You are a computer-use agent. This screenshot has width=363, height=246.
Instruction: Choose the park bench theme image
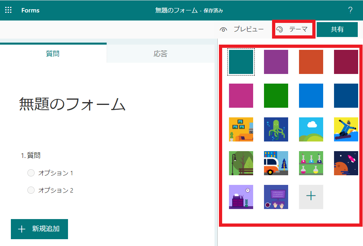click(241, 163)
